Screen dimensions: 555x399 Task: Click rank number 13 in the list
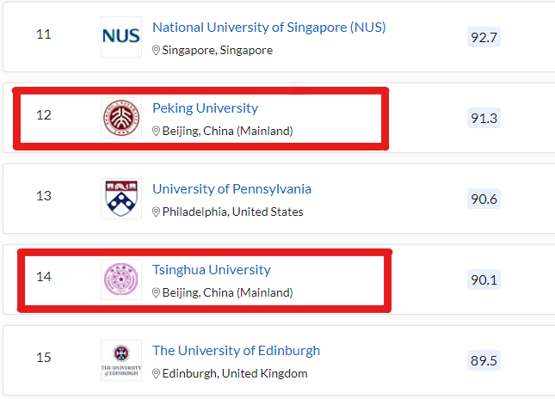pyautogui.click(x=44, y=196)
